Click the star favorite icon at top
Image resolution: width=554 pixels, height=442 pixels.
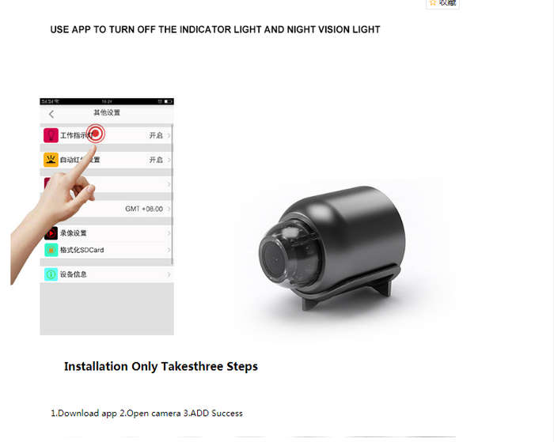433,3
